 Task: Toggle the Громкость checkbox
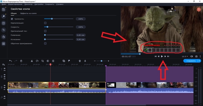[12, 19]
